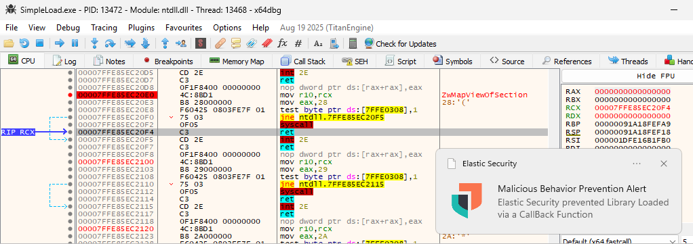Open the Variables hash icon

coord(298,44)
